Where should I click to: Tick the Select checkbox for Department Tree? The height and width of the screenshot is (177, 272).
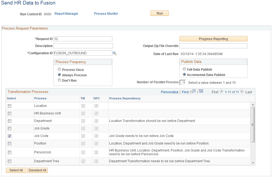click(9, 161)
